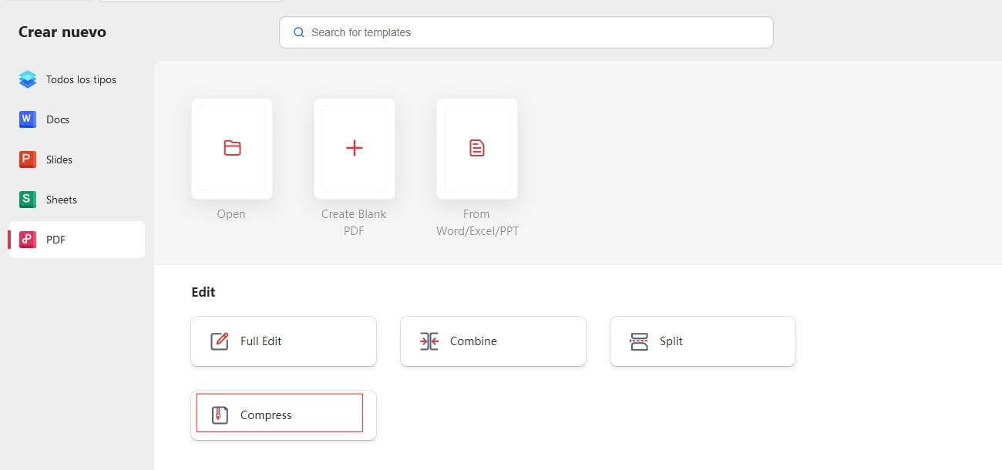Image resolution: width=1002 pixels, height=470 pixels.
Task: Switch to the Slides category
Action: tap(76, 159)
